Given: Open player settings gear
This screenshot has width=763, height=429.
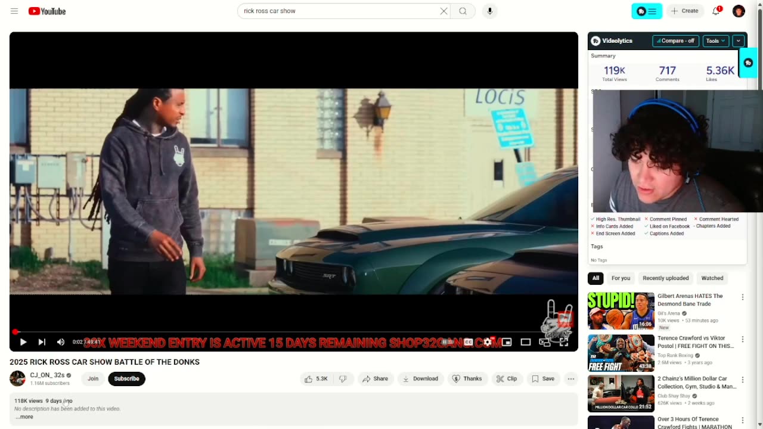Looking at the screenshot, I should pos(488,342).
